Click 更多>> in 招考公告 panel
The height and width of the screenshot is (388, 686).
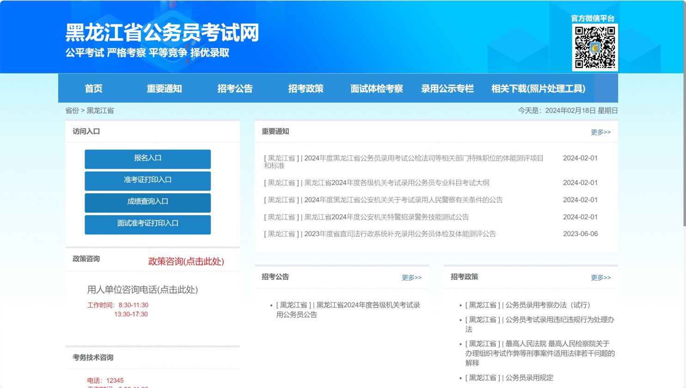pyautogui.click(x=412, y=277)
